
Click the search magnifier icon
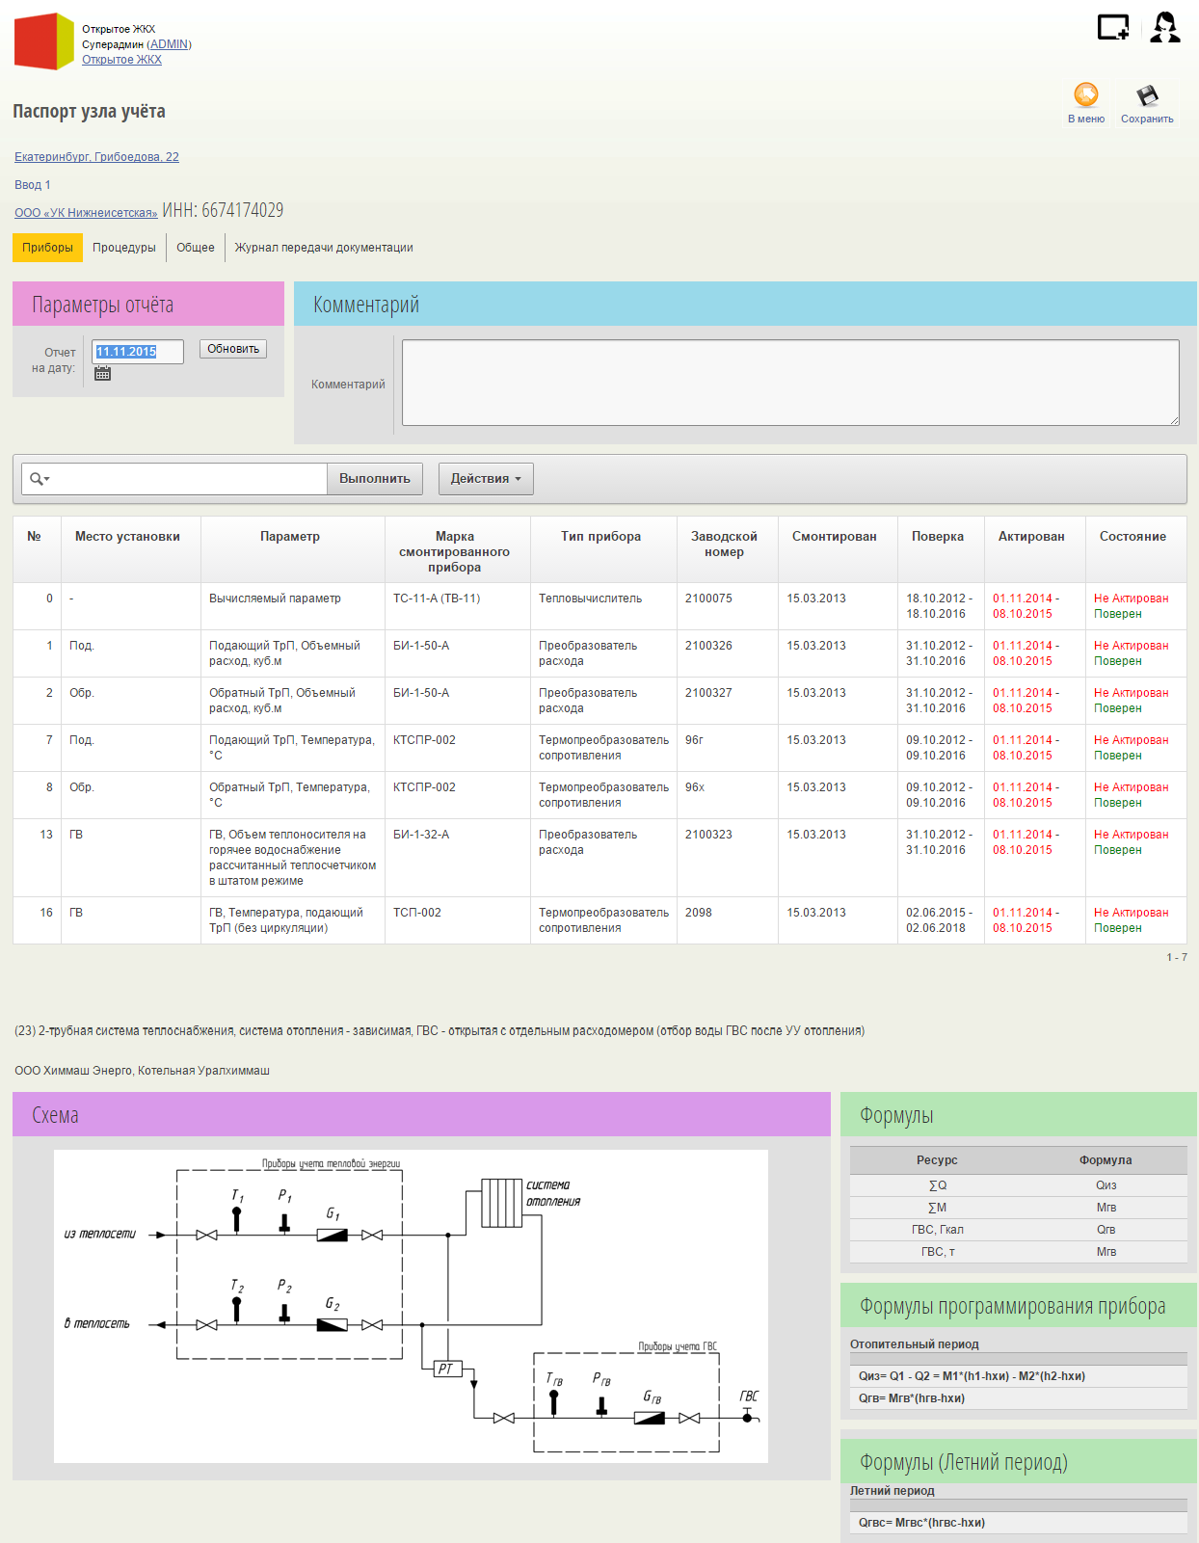(38, 479)
